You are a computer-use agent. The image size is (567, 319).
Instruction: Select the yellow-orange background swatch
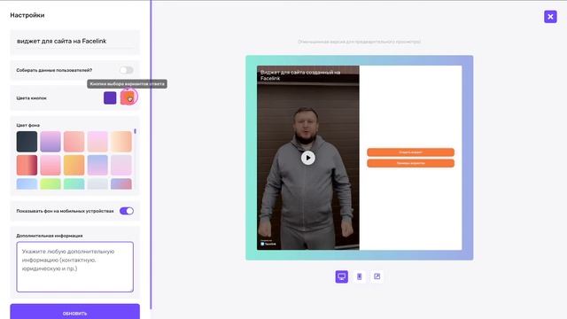74,166
